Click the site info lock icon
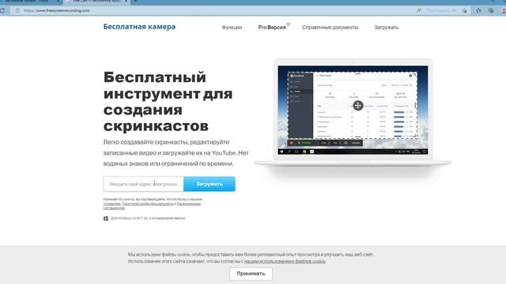 (x=17, y=10)
